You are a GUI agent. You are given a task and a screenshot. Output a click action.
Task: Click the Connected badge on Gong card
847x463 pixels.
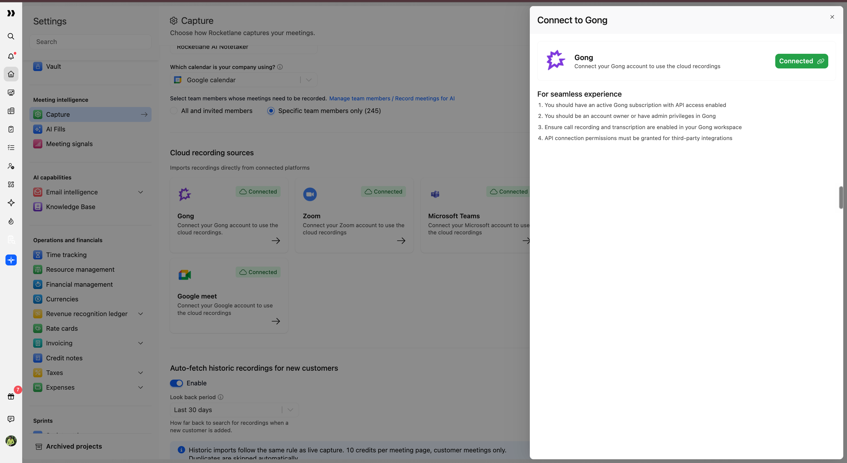point(258,192)
